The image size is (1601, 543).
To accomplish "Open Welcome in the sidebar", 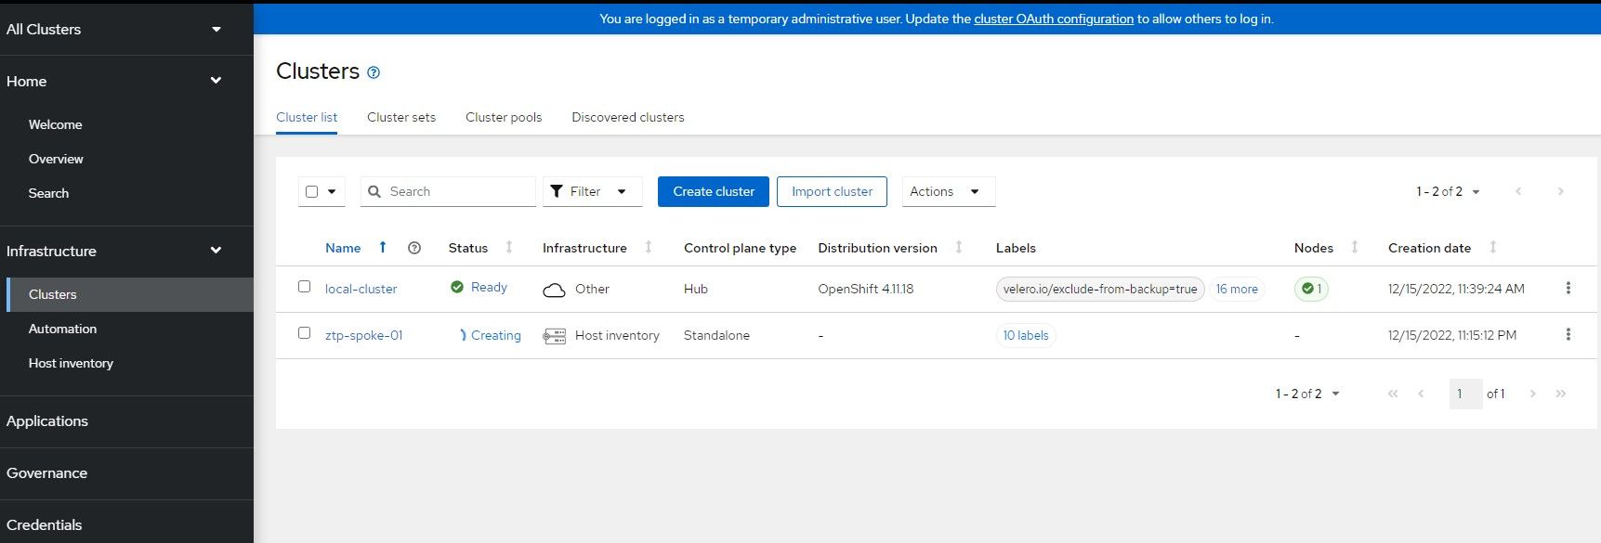I will point(55,124).
